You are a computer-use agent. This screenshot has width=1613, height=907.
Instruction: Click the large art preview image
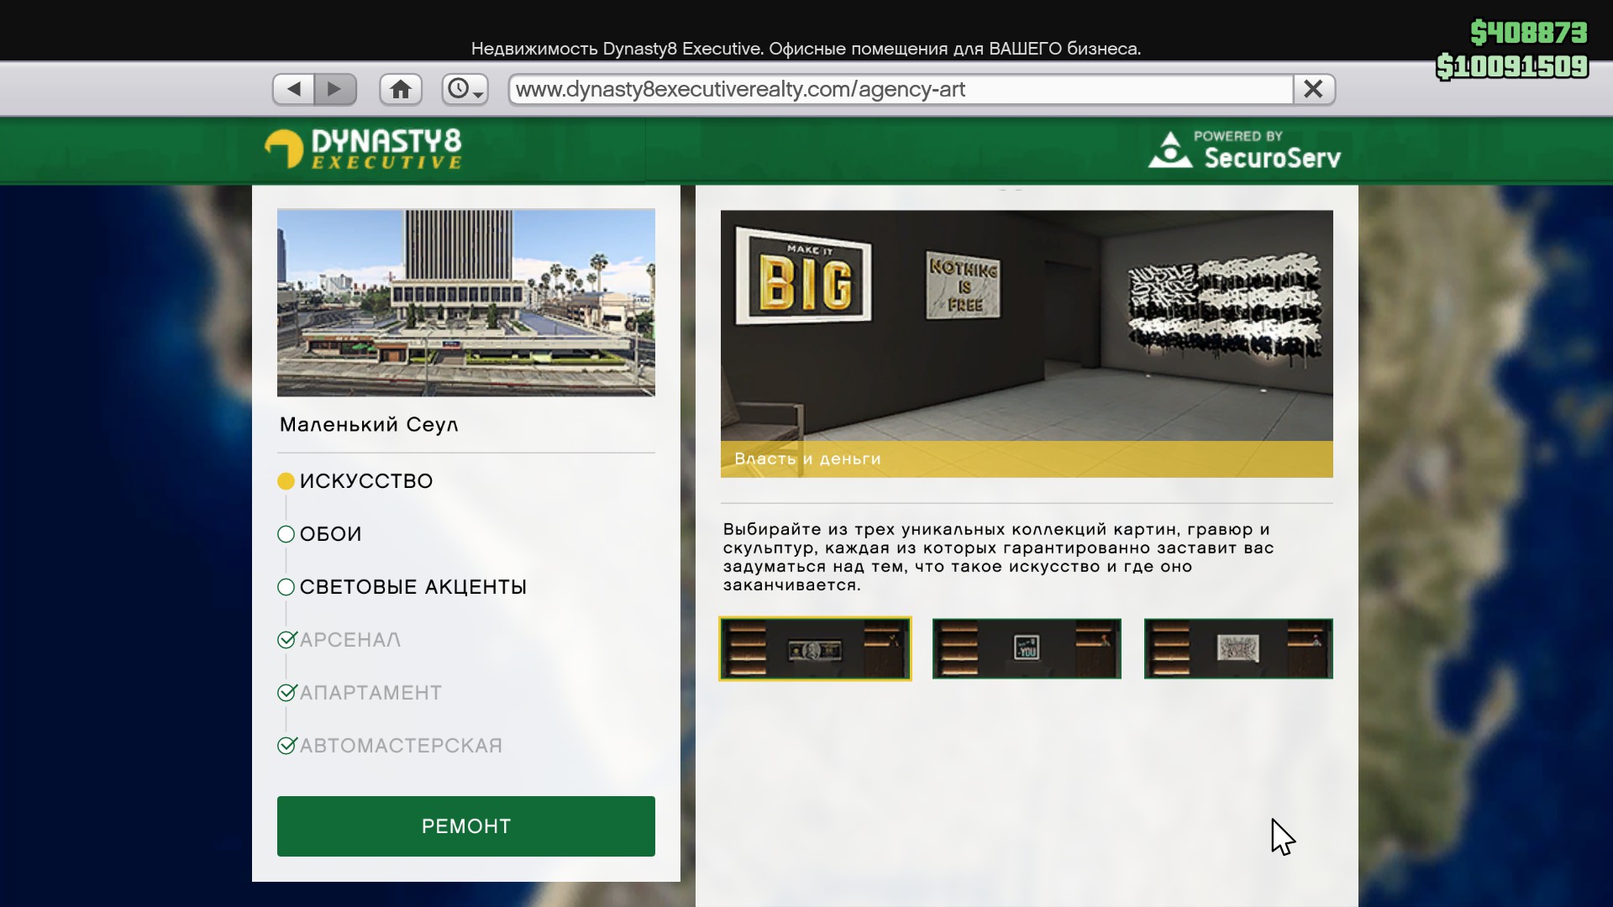point(1027,328)
